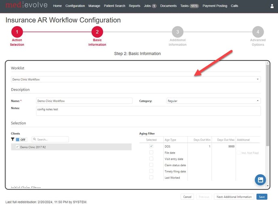
Task: Click the Clients filter funnel icon
Action: click(13, 139)
